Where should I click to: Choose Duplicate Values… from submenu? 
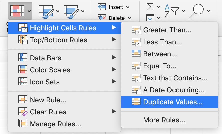pyautogui.click(x=170, y=102)
